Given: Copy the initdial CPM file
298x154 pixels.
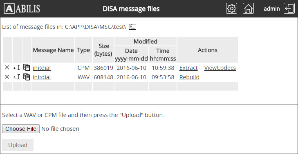Looking at the screenshot, I should pos(27,67).
